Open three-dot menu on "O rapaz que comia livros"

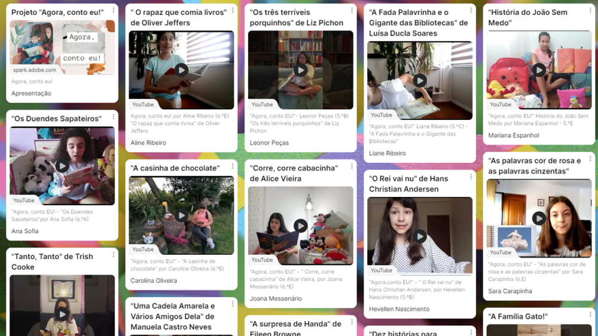click(x=233, y=10)
